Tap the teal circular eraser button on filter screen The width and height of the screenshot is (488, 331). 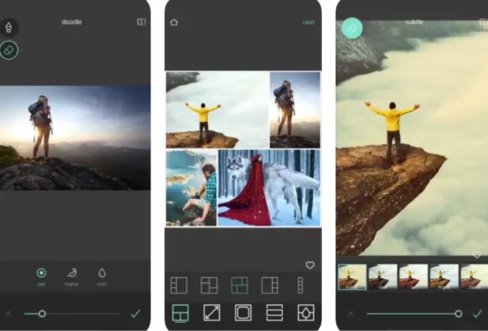pyautogui.click(x=352, y=28)
